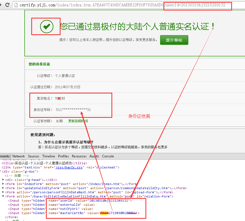
Task: Open the Profiles devtools tab
Action: [x=63, y=156]
